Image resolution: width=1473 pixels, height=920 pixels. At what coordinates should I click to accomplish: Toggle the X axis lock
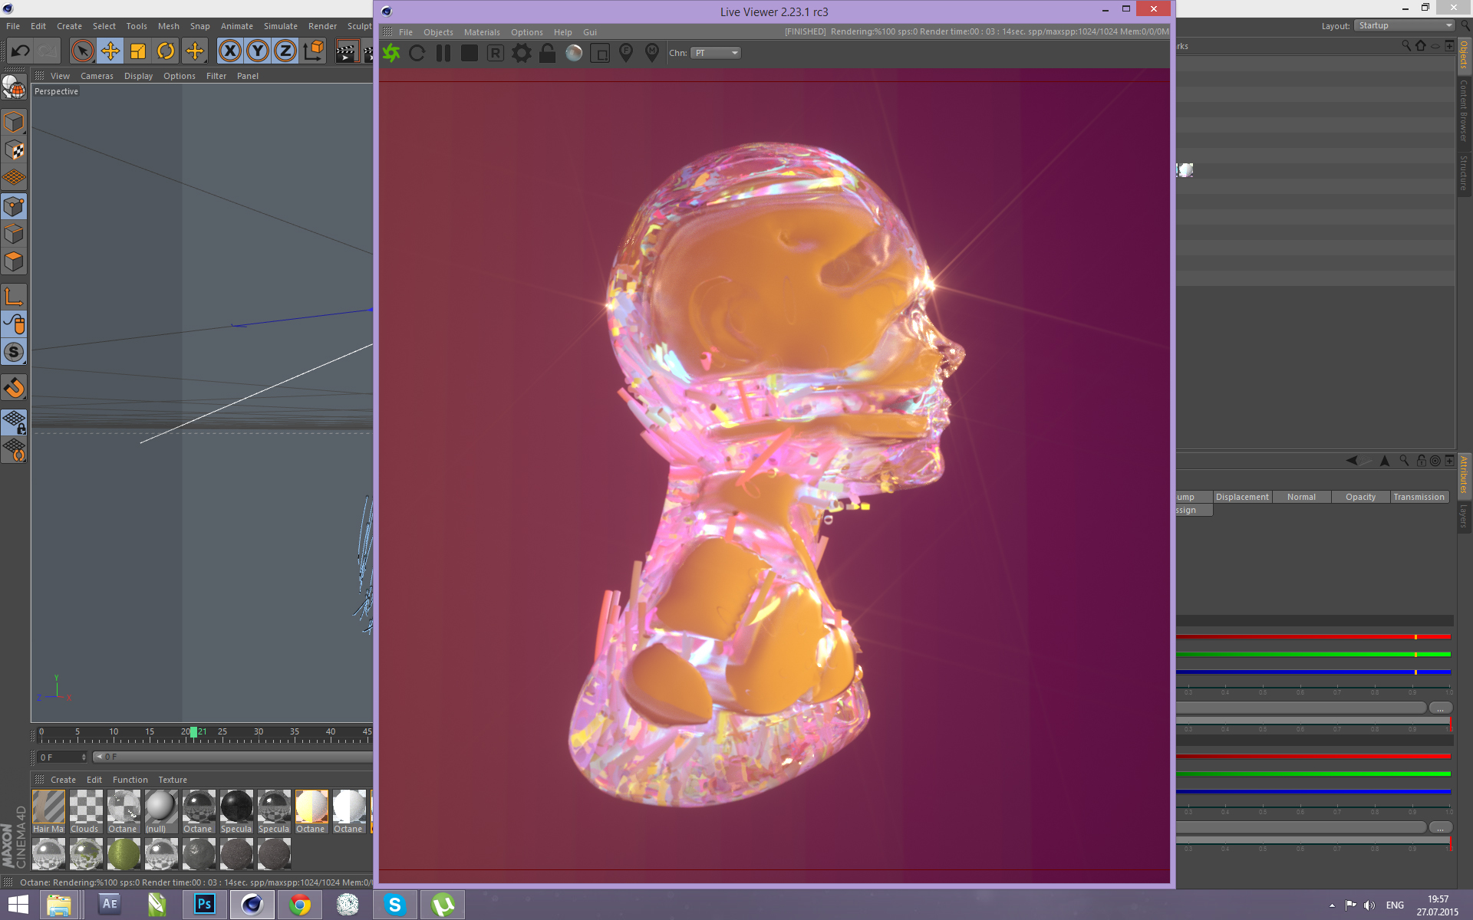point(229,51)
